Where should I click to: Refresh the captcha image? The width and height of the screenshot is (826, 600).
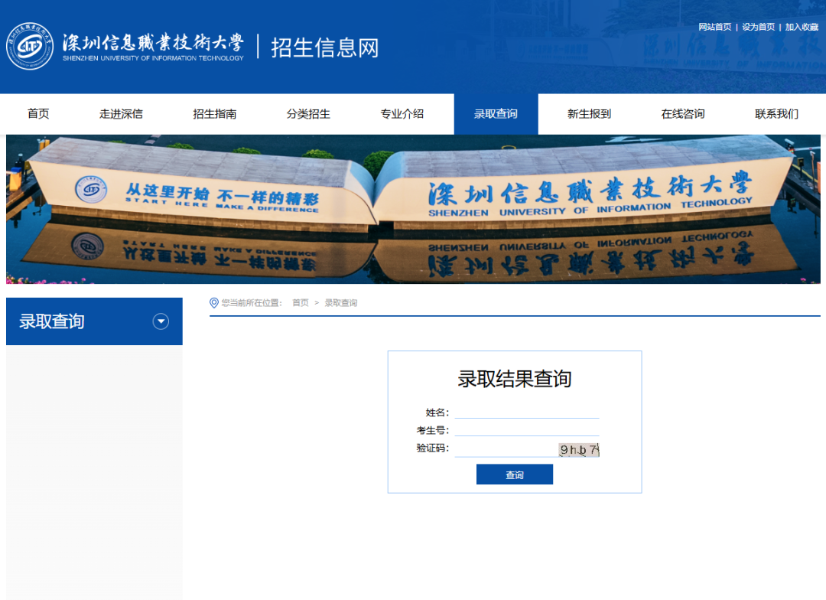pos(579,450)
